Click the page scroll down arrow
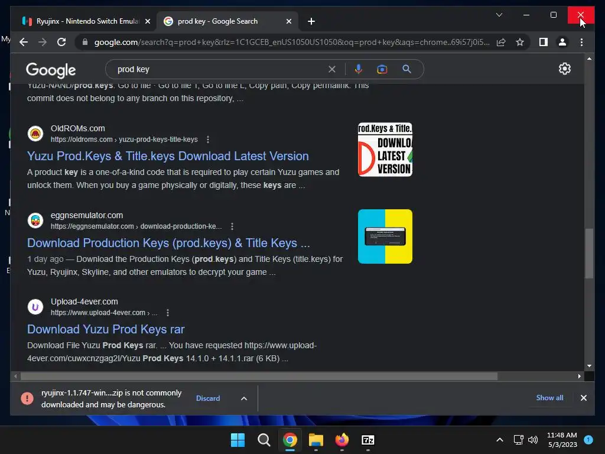605x454 pixels. [589, 365]
